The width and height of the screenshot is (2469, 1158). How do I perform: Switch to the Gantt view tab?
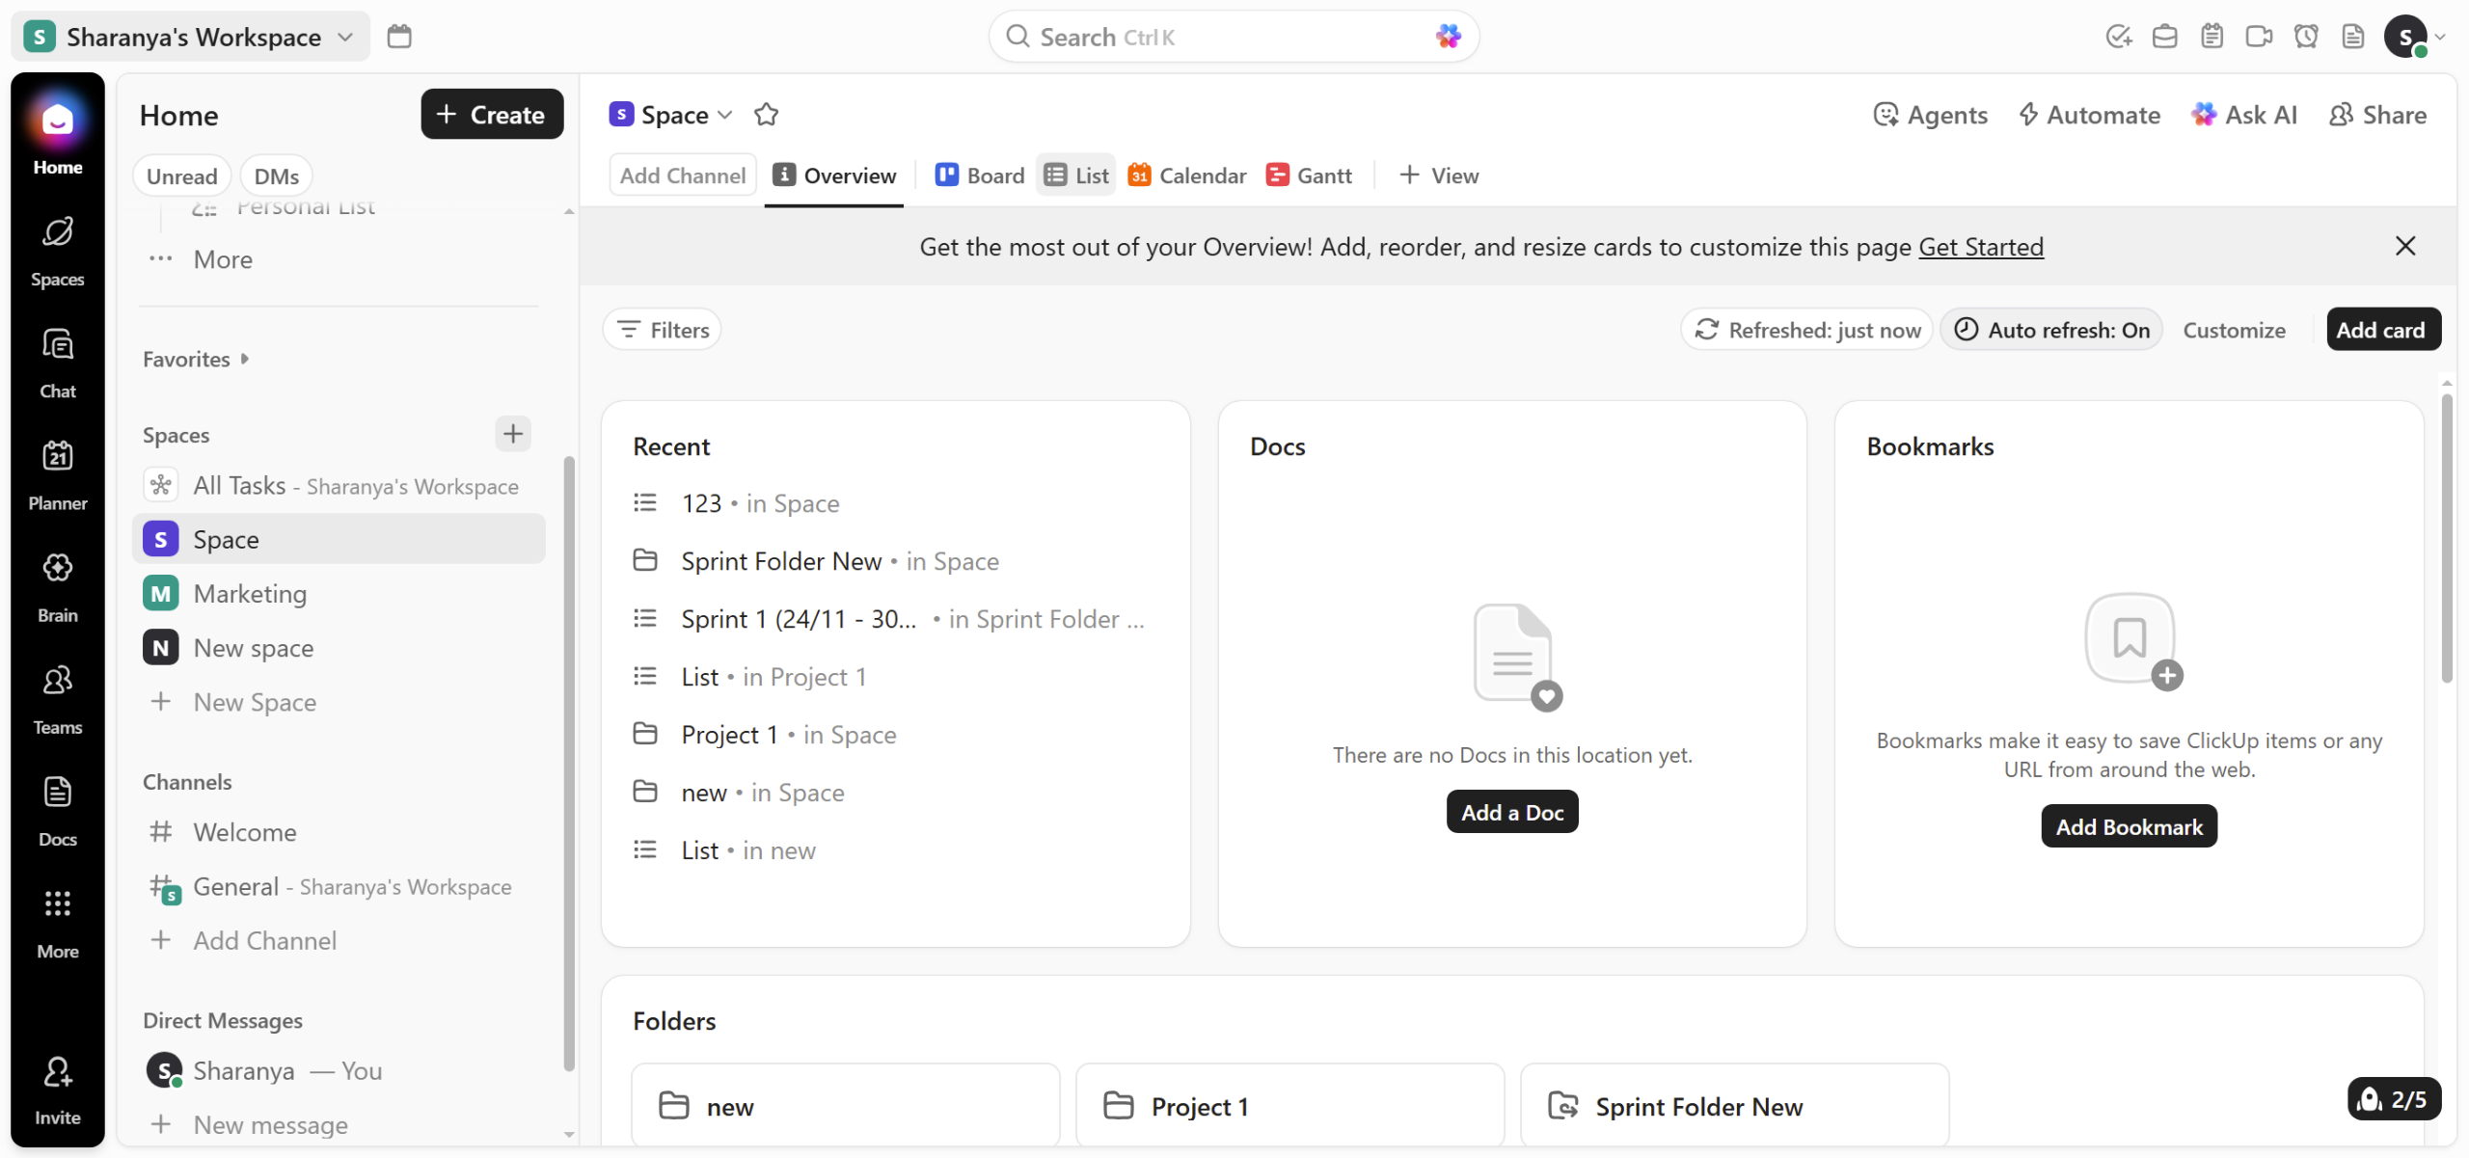pos(1309,175)
